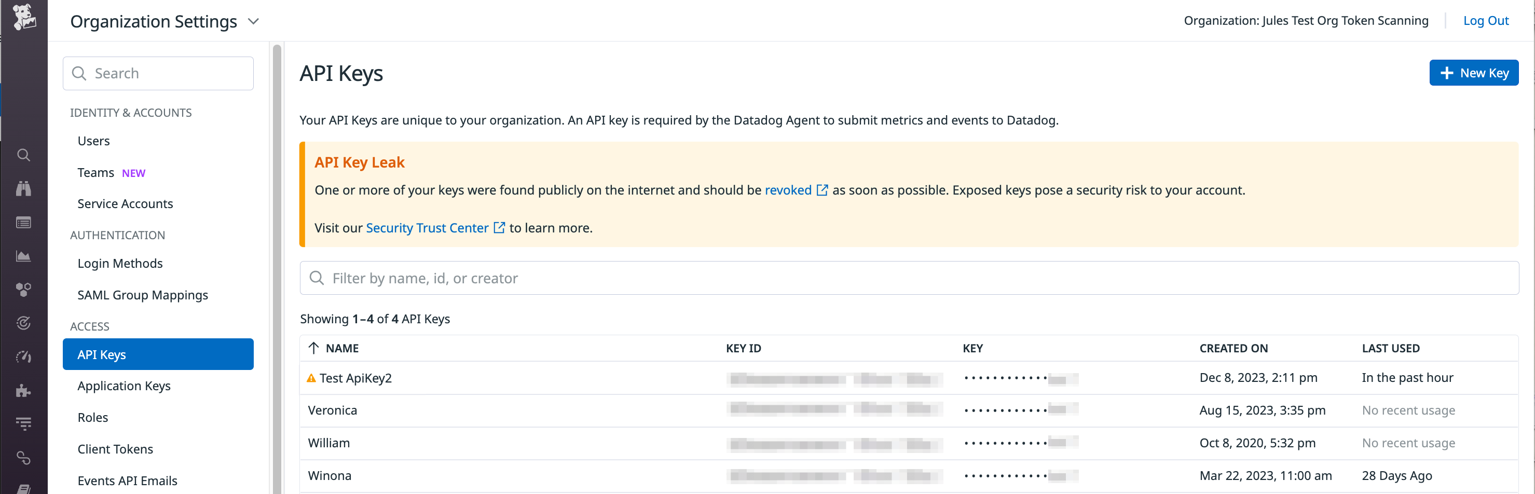
Task: Click the revoked link in the warning banner
Action: click(x=787, y=190)
